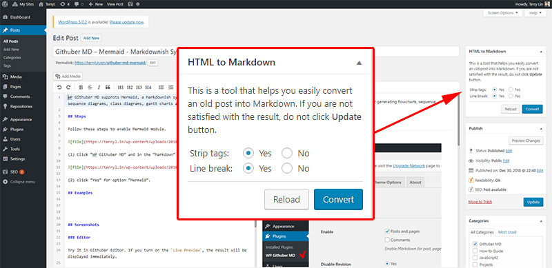The height and width of the screenshot is (268, 552).
Task: Edit the Visibility setting in Publish panel
Action: (x=506, y=161)
